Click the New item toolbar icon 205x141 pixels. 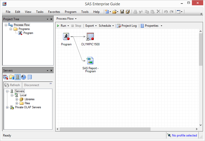point(107,12)
